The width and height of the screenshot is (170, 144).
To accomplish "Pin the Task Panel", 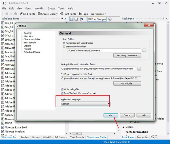I will tap(164, 19).
